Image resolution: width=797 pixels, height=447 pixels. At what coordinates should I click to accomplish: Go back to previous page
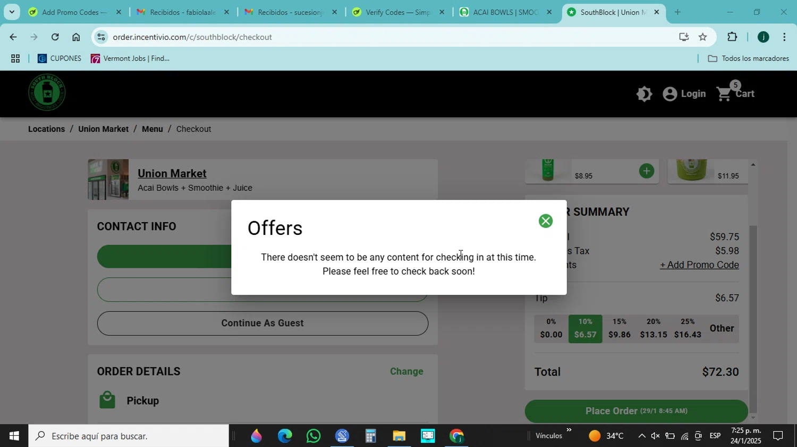coord(13,37)
